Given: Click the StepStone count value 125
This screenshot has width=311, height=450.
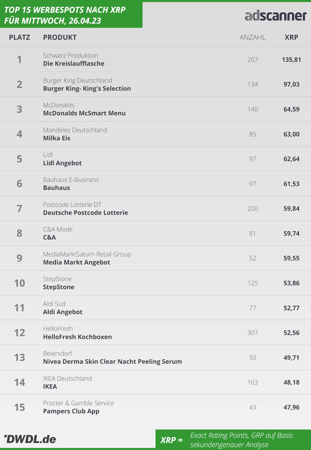Looking at the screenshot, I should tap(252, 283).
